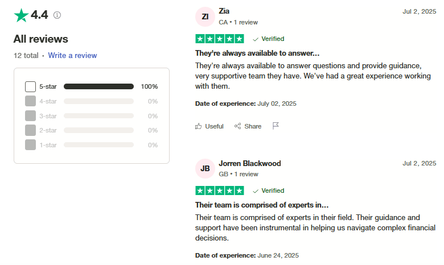Toggle the 4-star filter checkbox
The height and width of the screenshot is (265, 444).
[31, 101]
